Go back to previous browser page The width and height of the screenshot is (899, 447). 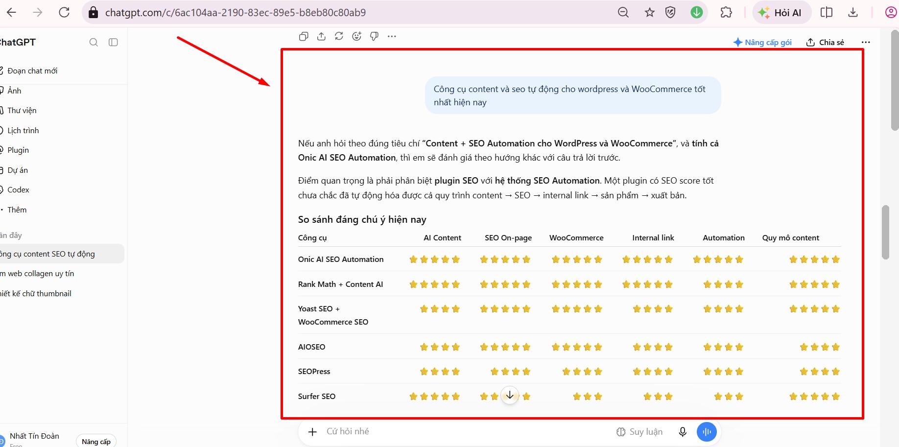tap(12, 12)
